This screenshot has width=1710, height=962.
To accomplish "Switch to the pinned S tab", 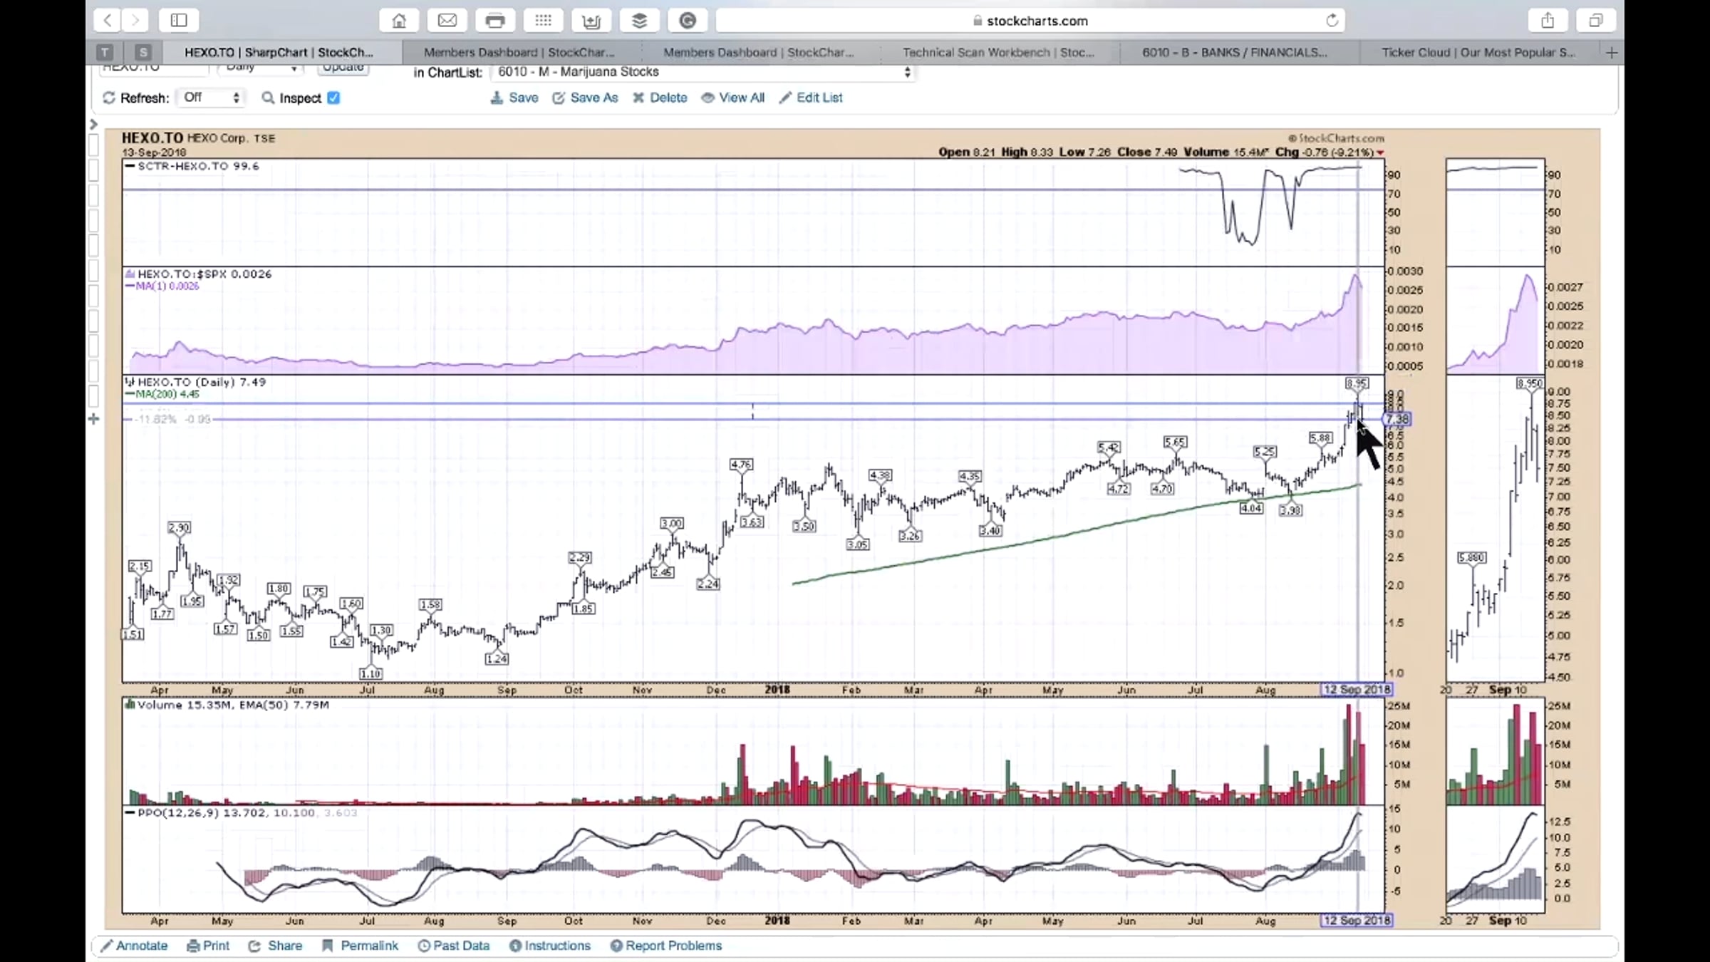I will (x=143, y=52).
